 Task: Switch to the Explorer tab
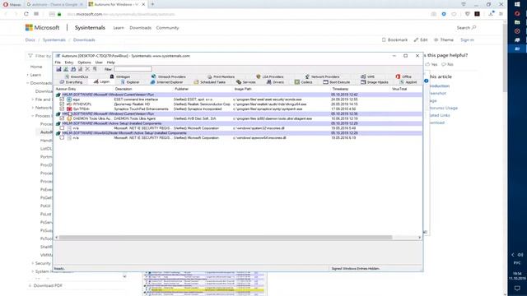coord(130,82)
